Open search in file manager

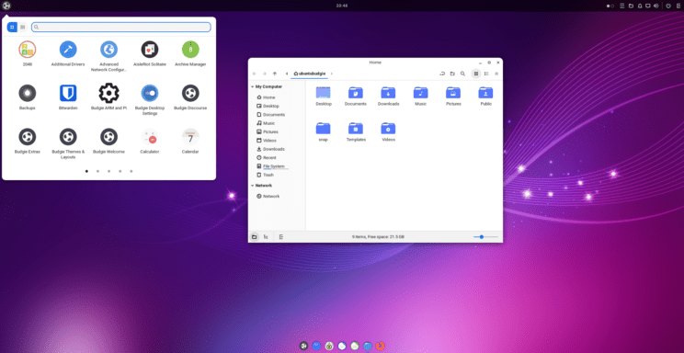click(x=462, y=74)
